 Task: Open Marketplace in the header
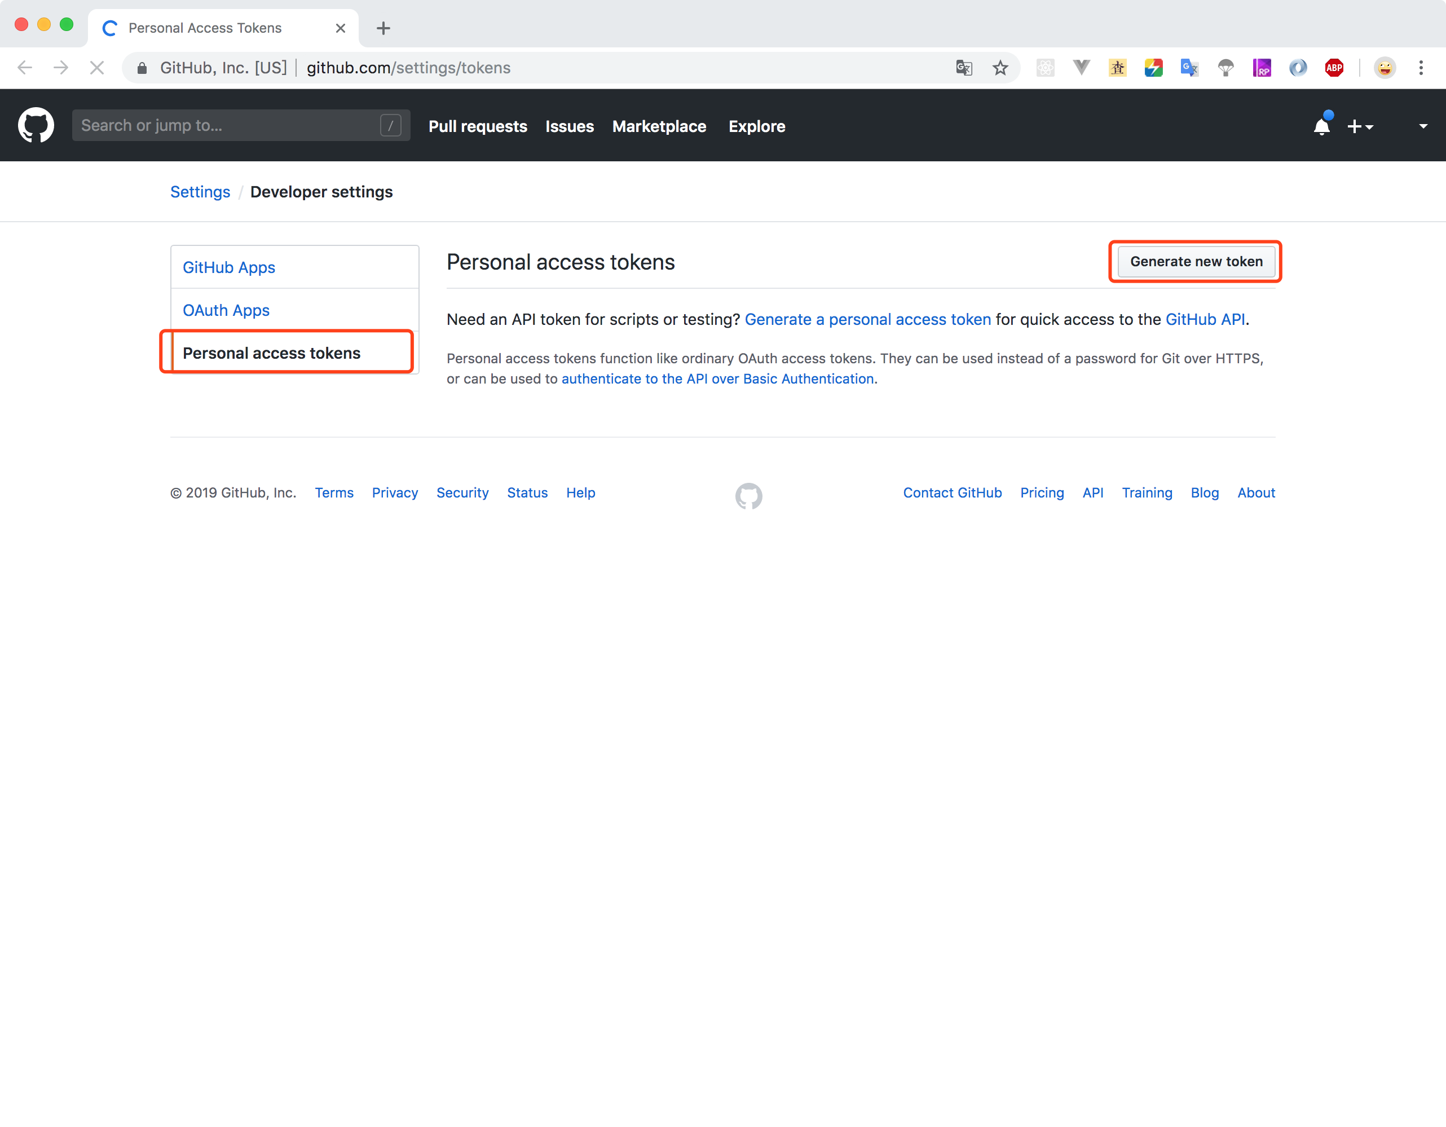(659, 126)
